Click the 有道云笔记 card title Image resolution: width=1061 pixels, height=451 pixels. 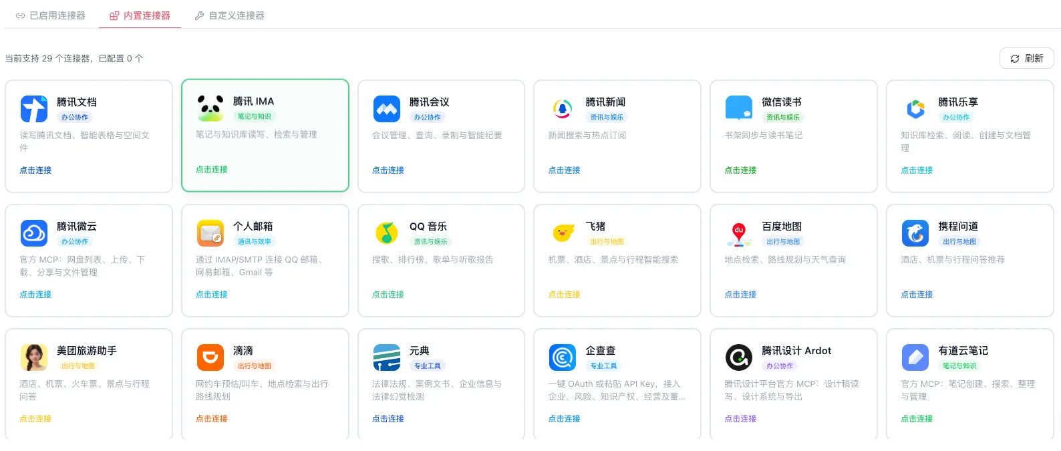click(x=963, y=351)
